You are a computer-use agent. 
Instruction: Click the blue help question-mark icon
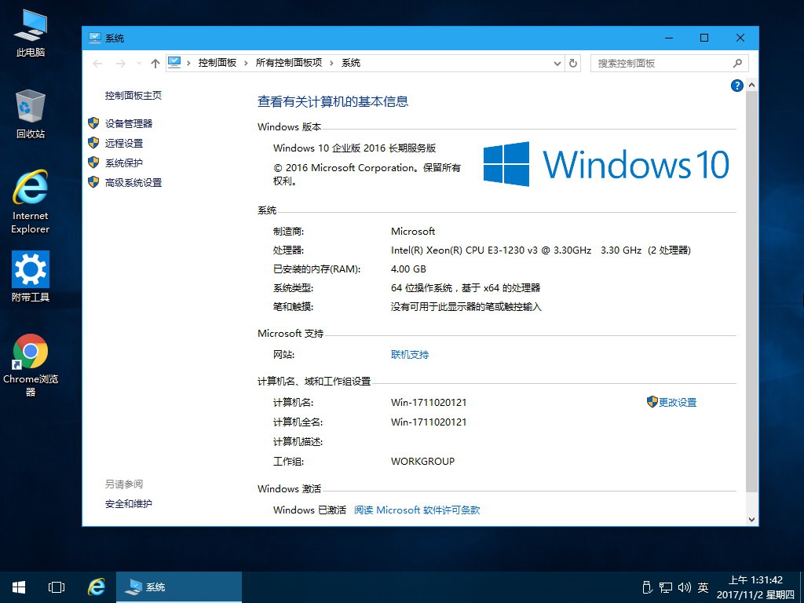pyautogui.click(x=736, y=86)
